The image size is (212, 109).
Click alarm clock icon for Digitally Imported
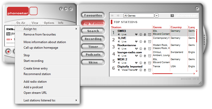(150, 70)
